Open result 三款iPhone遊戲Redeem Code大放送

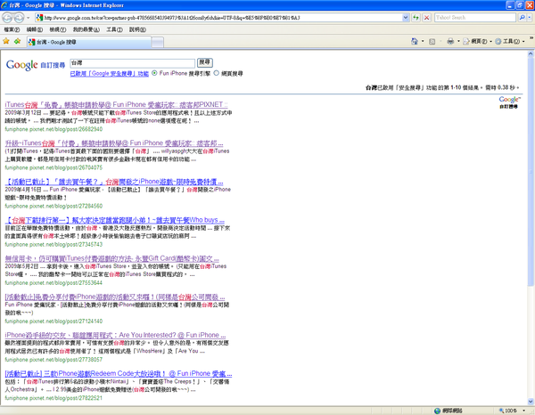[119, 374]
